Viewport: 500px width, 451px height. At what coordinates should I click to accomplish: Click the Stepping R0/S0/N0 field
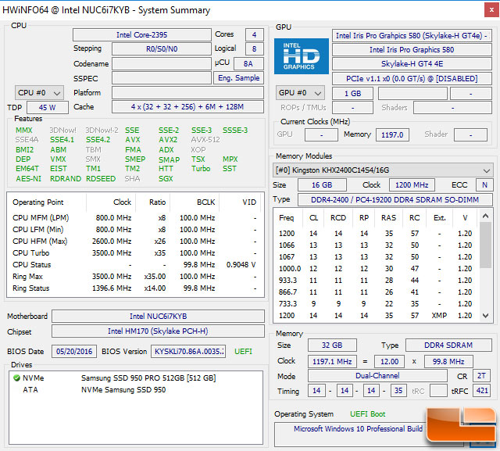click(162, 49)
